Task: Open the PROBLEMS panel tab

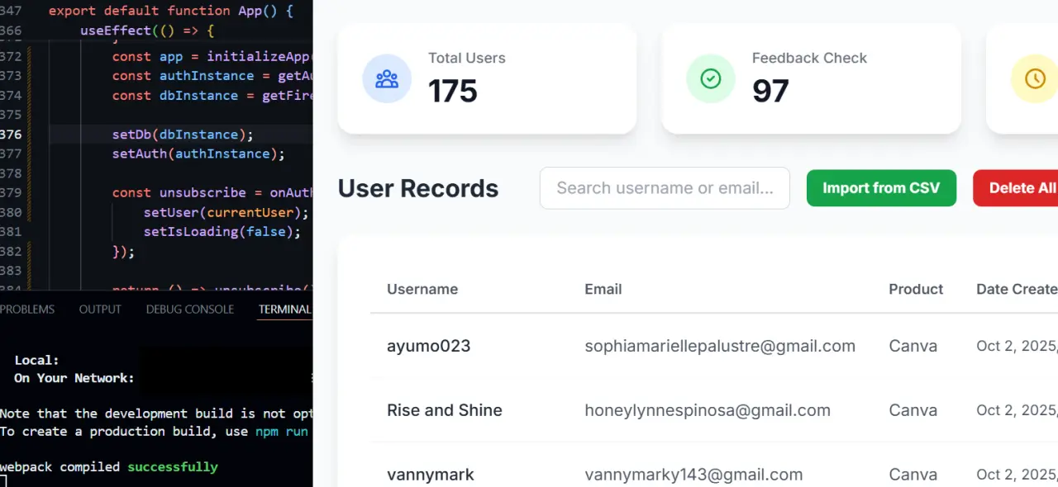Action: point(27,310)
